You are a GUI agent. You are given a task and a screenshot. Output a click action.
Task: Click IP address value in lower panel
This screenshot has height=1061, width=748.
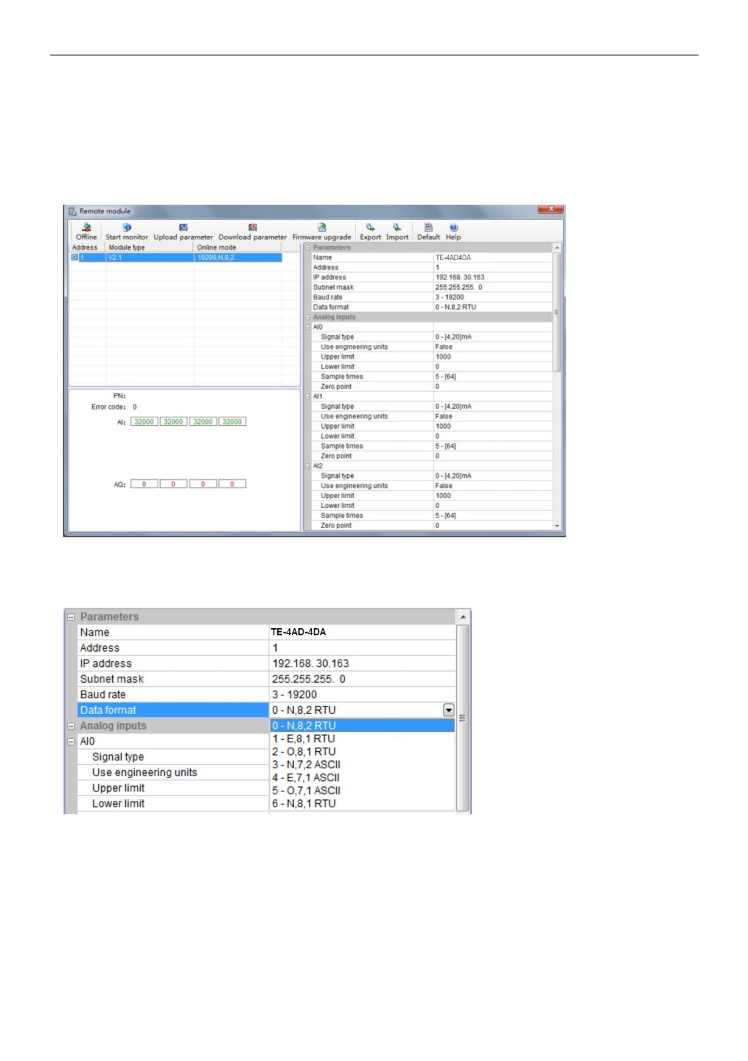pyautogui.click(x=362, y=664)
